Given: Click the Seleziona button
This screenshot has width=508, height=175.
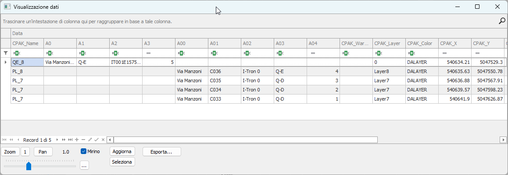Looking at the screenshot, I should [122, 162].
